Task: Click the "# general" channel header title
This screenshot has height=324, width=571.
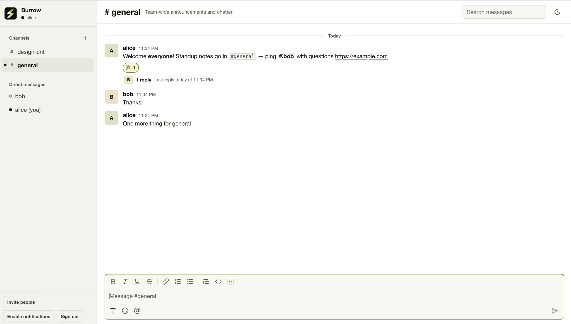Action: (122, 12)
